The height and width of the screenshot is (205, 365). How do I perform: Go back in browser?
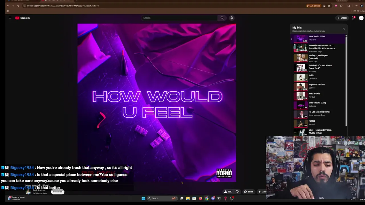click(8, 6)
